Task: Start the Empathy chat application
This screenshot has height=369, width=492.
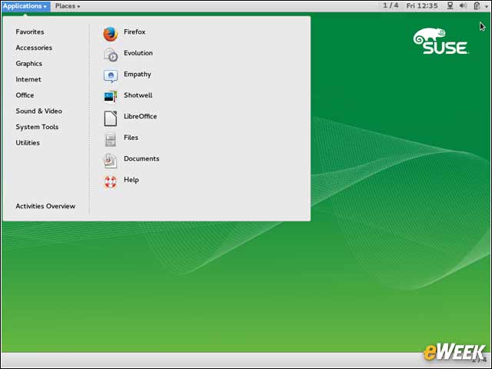Action: click(x=111, y=75)
